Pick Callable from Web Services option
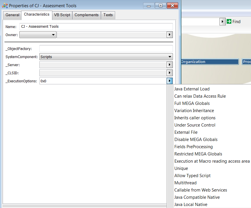This screenshot has height=208, width=251. (200, 190)
